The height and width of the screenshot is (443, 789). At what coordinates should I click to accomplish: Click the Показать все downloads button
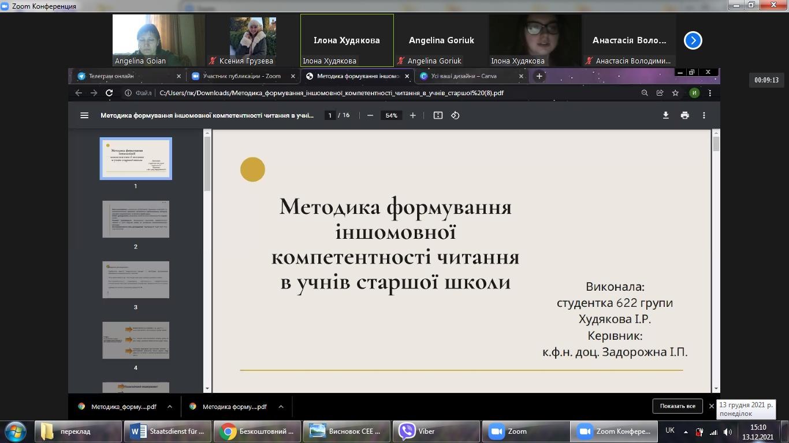(678, 406)
